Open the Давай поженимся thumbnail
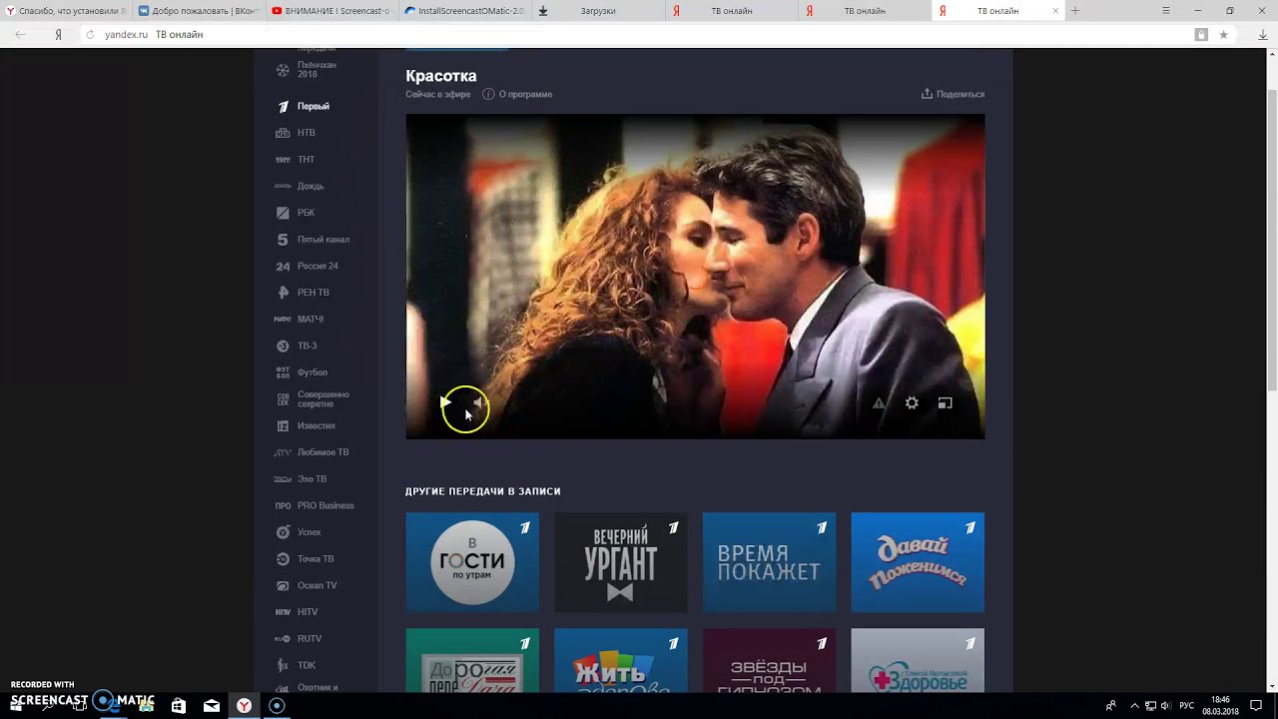This screenshot has height=719, width=1278. 918,562
